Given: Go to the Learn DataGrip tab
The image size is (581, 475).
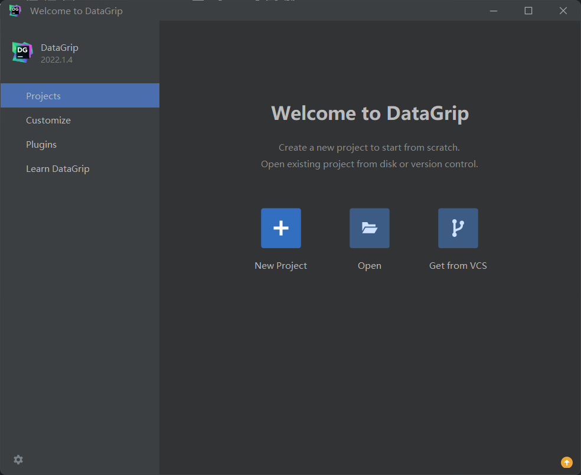Looking at the screenshot, I should [80, 169].
